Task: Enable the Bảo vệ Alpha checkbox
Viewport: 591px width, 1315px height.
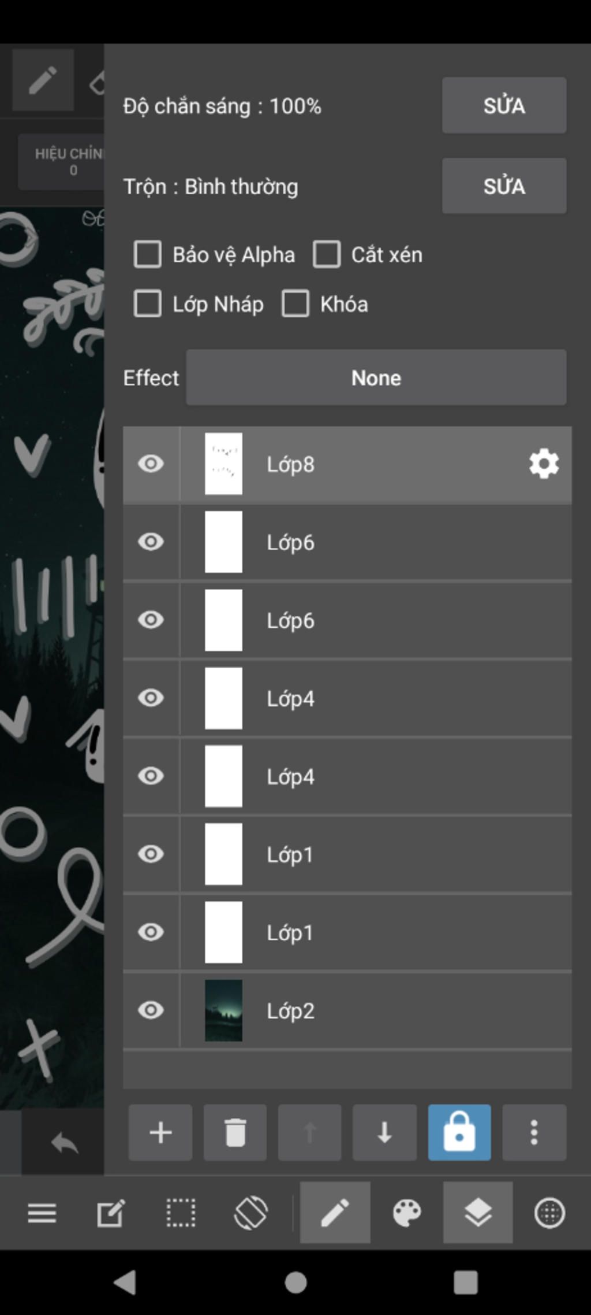Action: [148, 254]
